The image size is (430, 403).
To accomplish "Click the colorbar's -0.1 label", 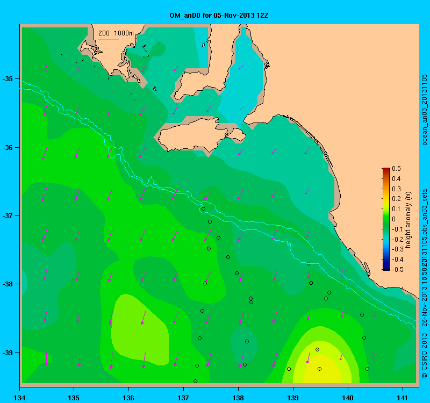I will [396, 229].
